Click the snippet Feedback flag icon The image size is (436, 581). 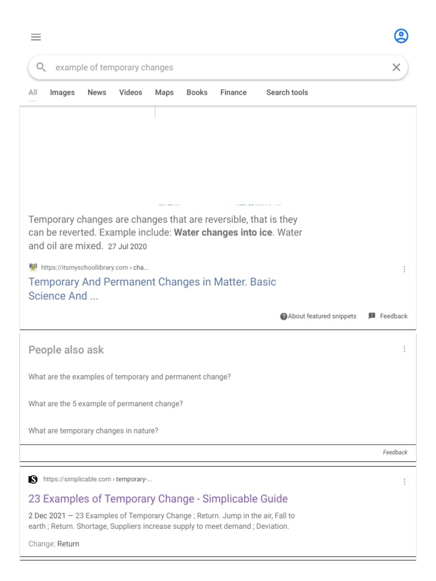pos(372,316)
